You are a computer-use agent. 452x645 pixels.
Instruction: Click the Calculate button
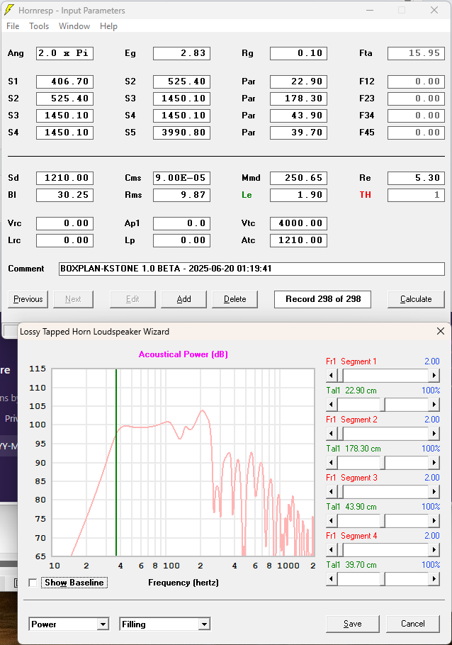pyautogui.click(x=416, y=299)
